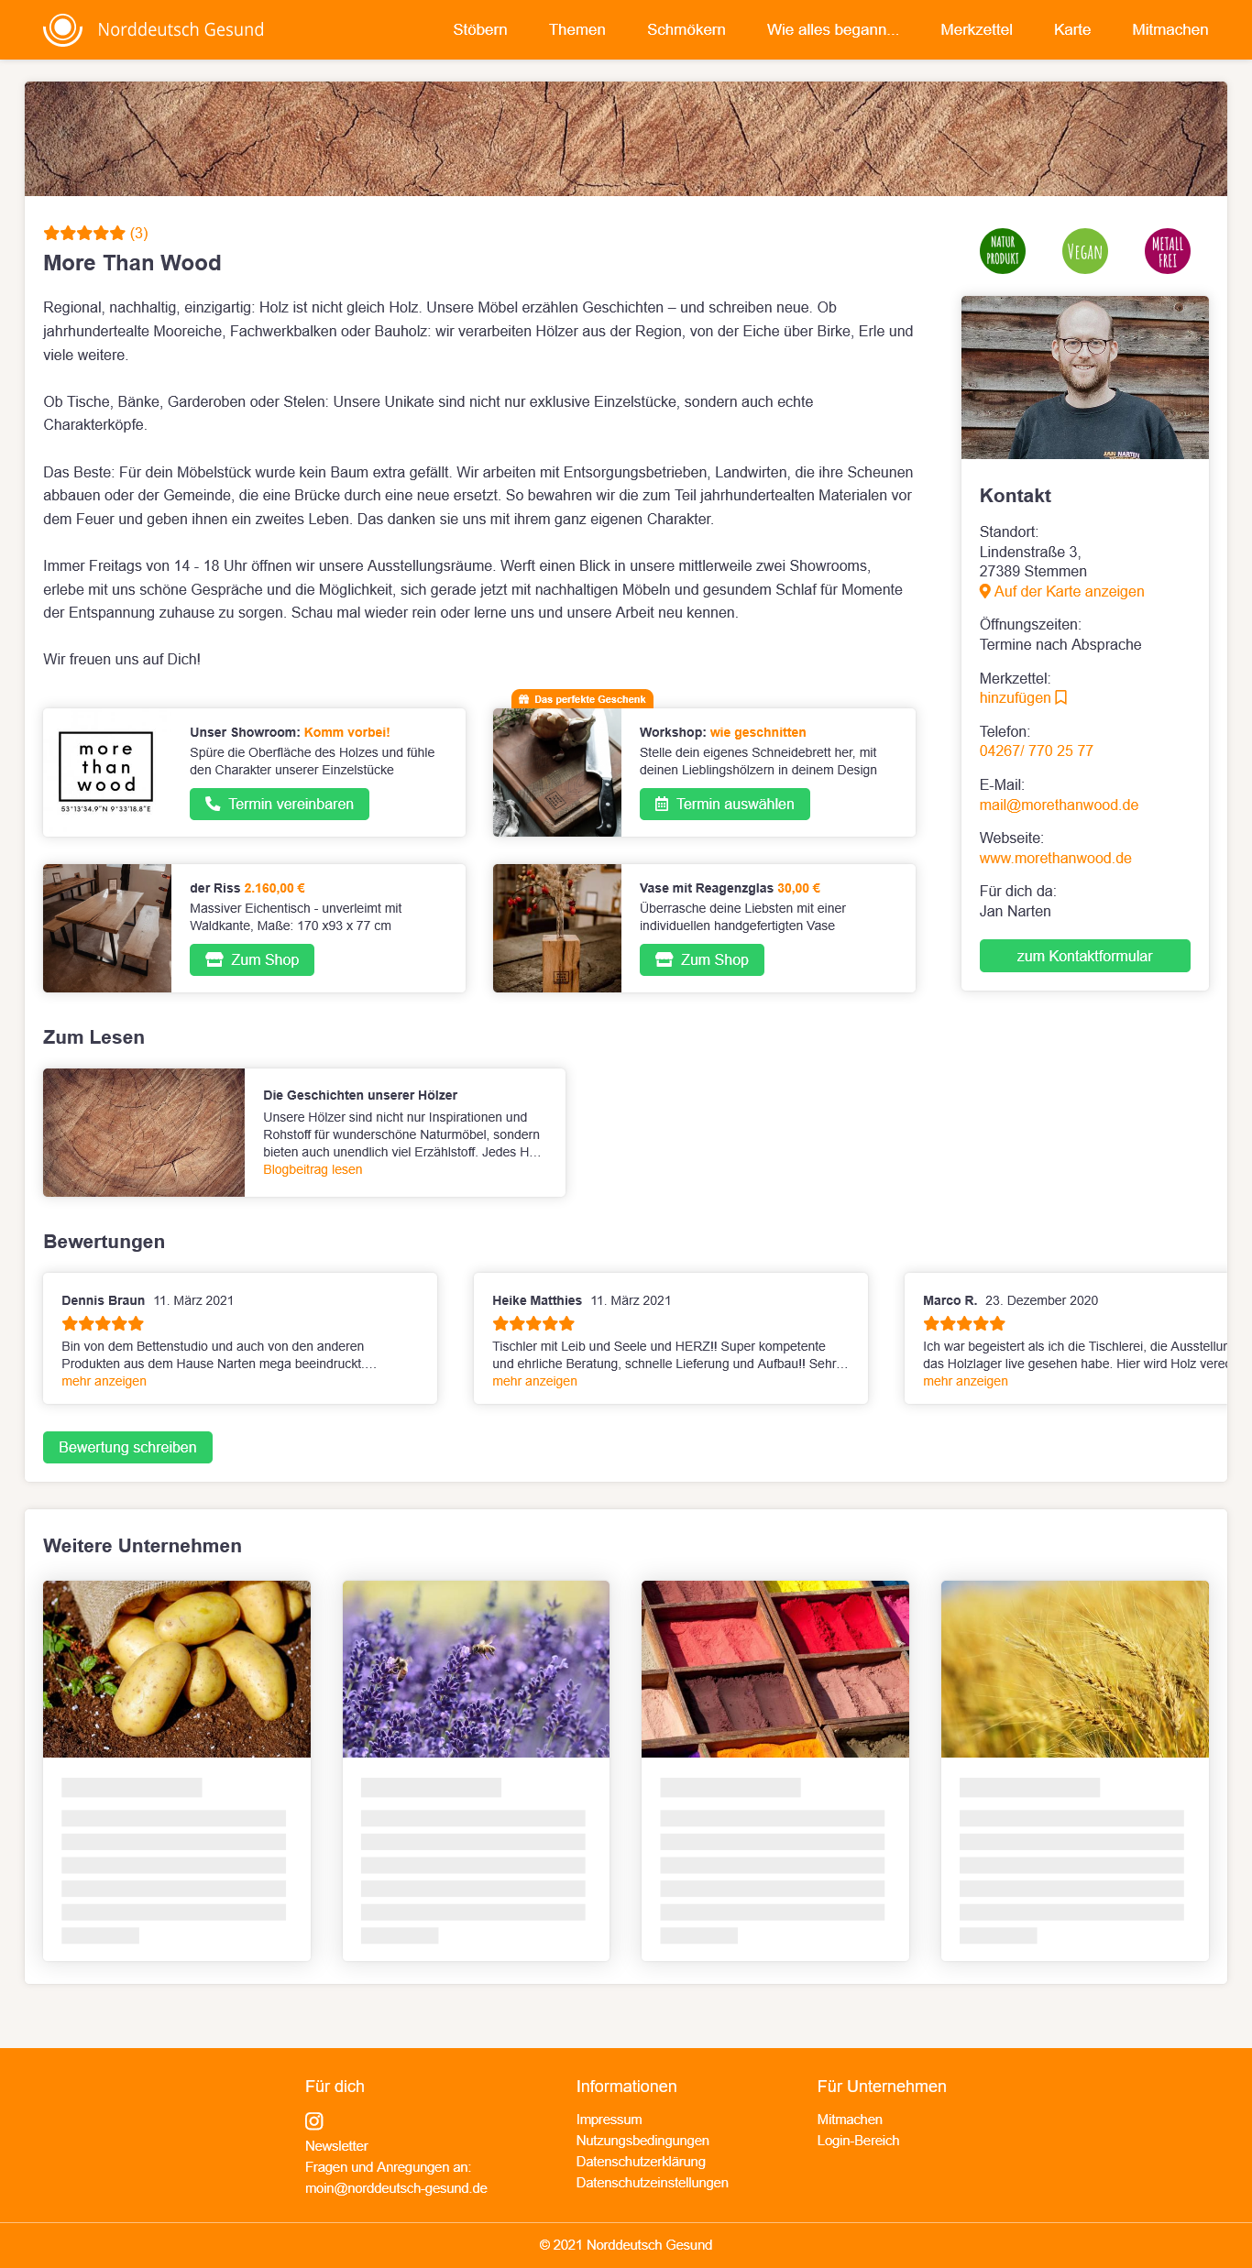Click the 'zum Kontaktformular' button
The image size is (1252, 2268).
[1084, 956]
